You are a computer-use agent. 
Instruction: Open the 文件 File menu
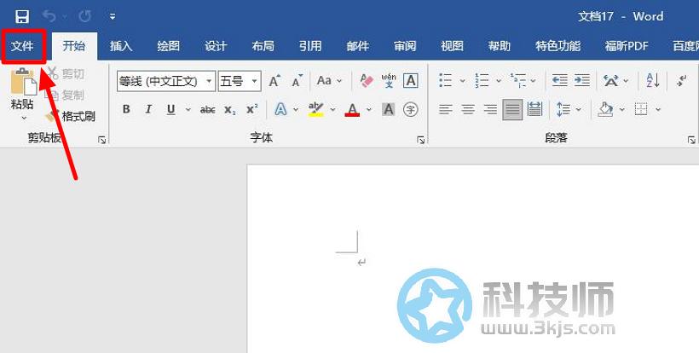coord(22,46)
